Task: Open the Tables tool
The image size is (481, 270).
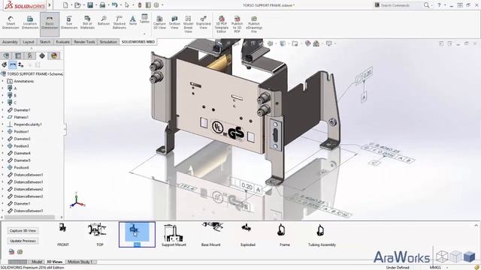Action: point(144,19)
